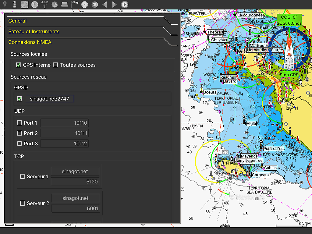This screenshot has width=312, height=234.
Task: Select the Theresia waypoint label
Action: [215, 32]
